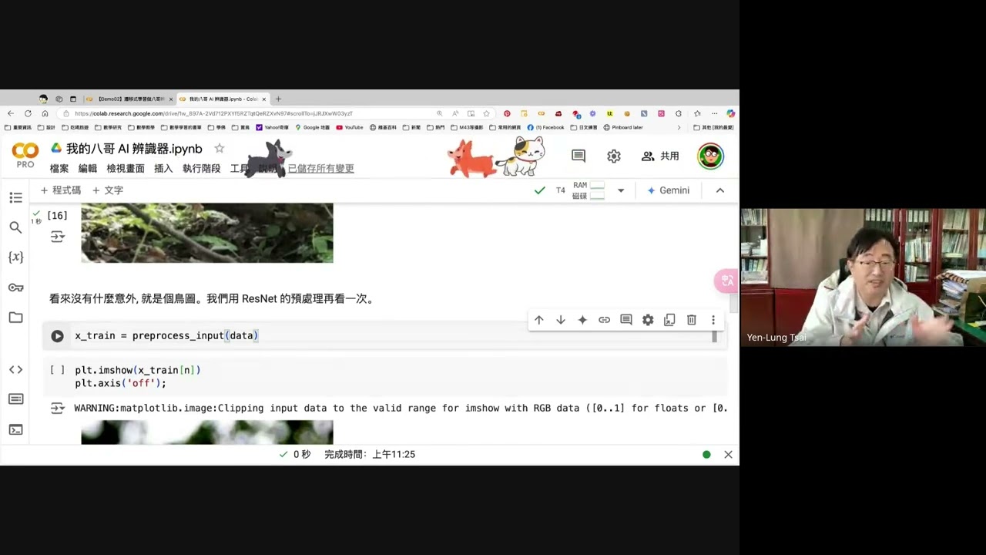This screenshot has height=555, width=986.
Task: Open the browser home page
Action: pyautogui.click(x=45, y=113)
